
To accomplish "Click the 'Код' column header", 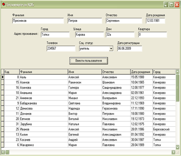I will [x=11, y=72].
